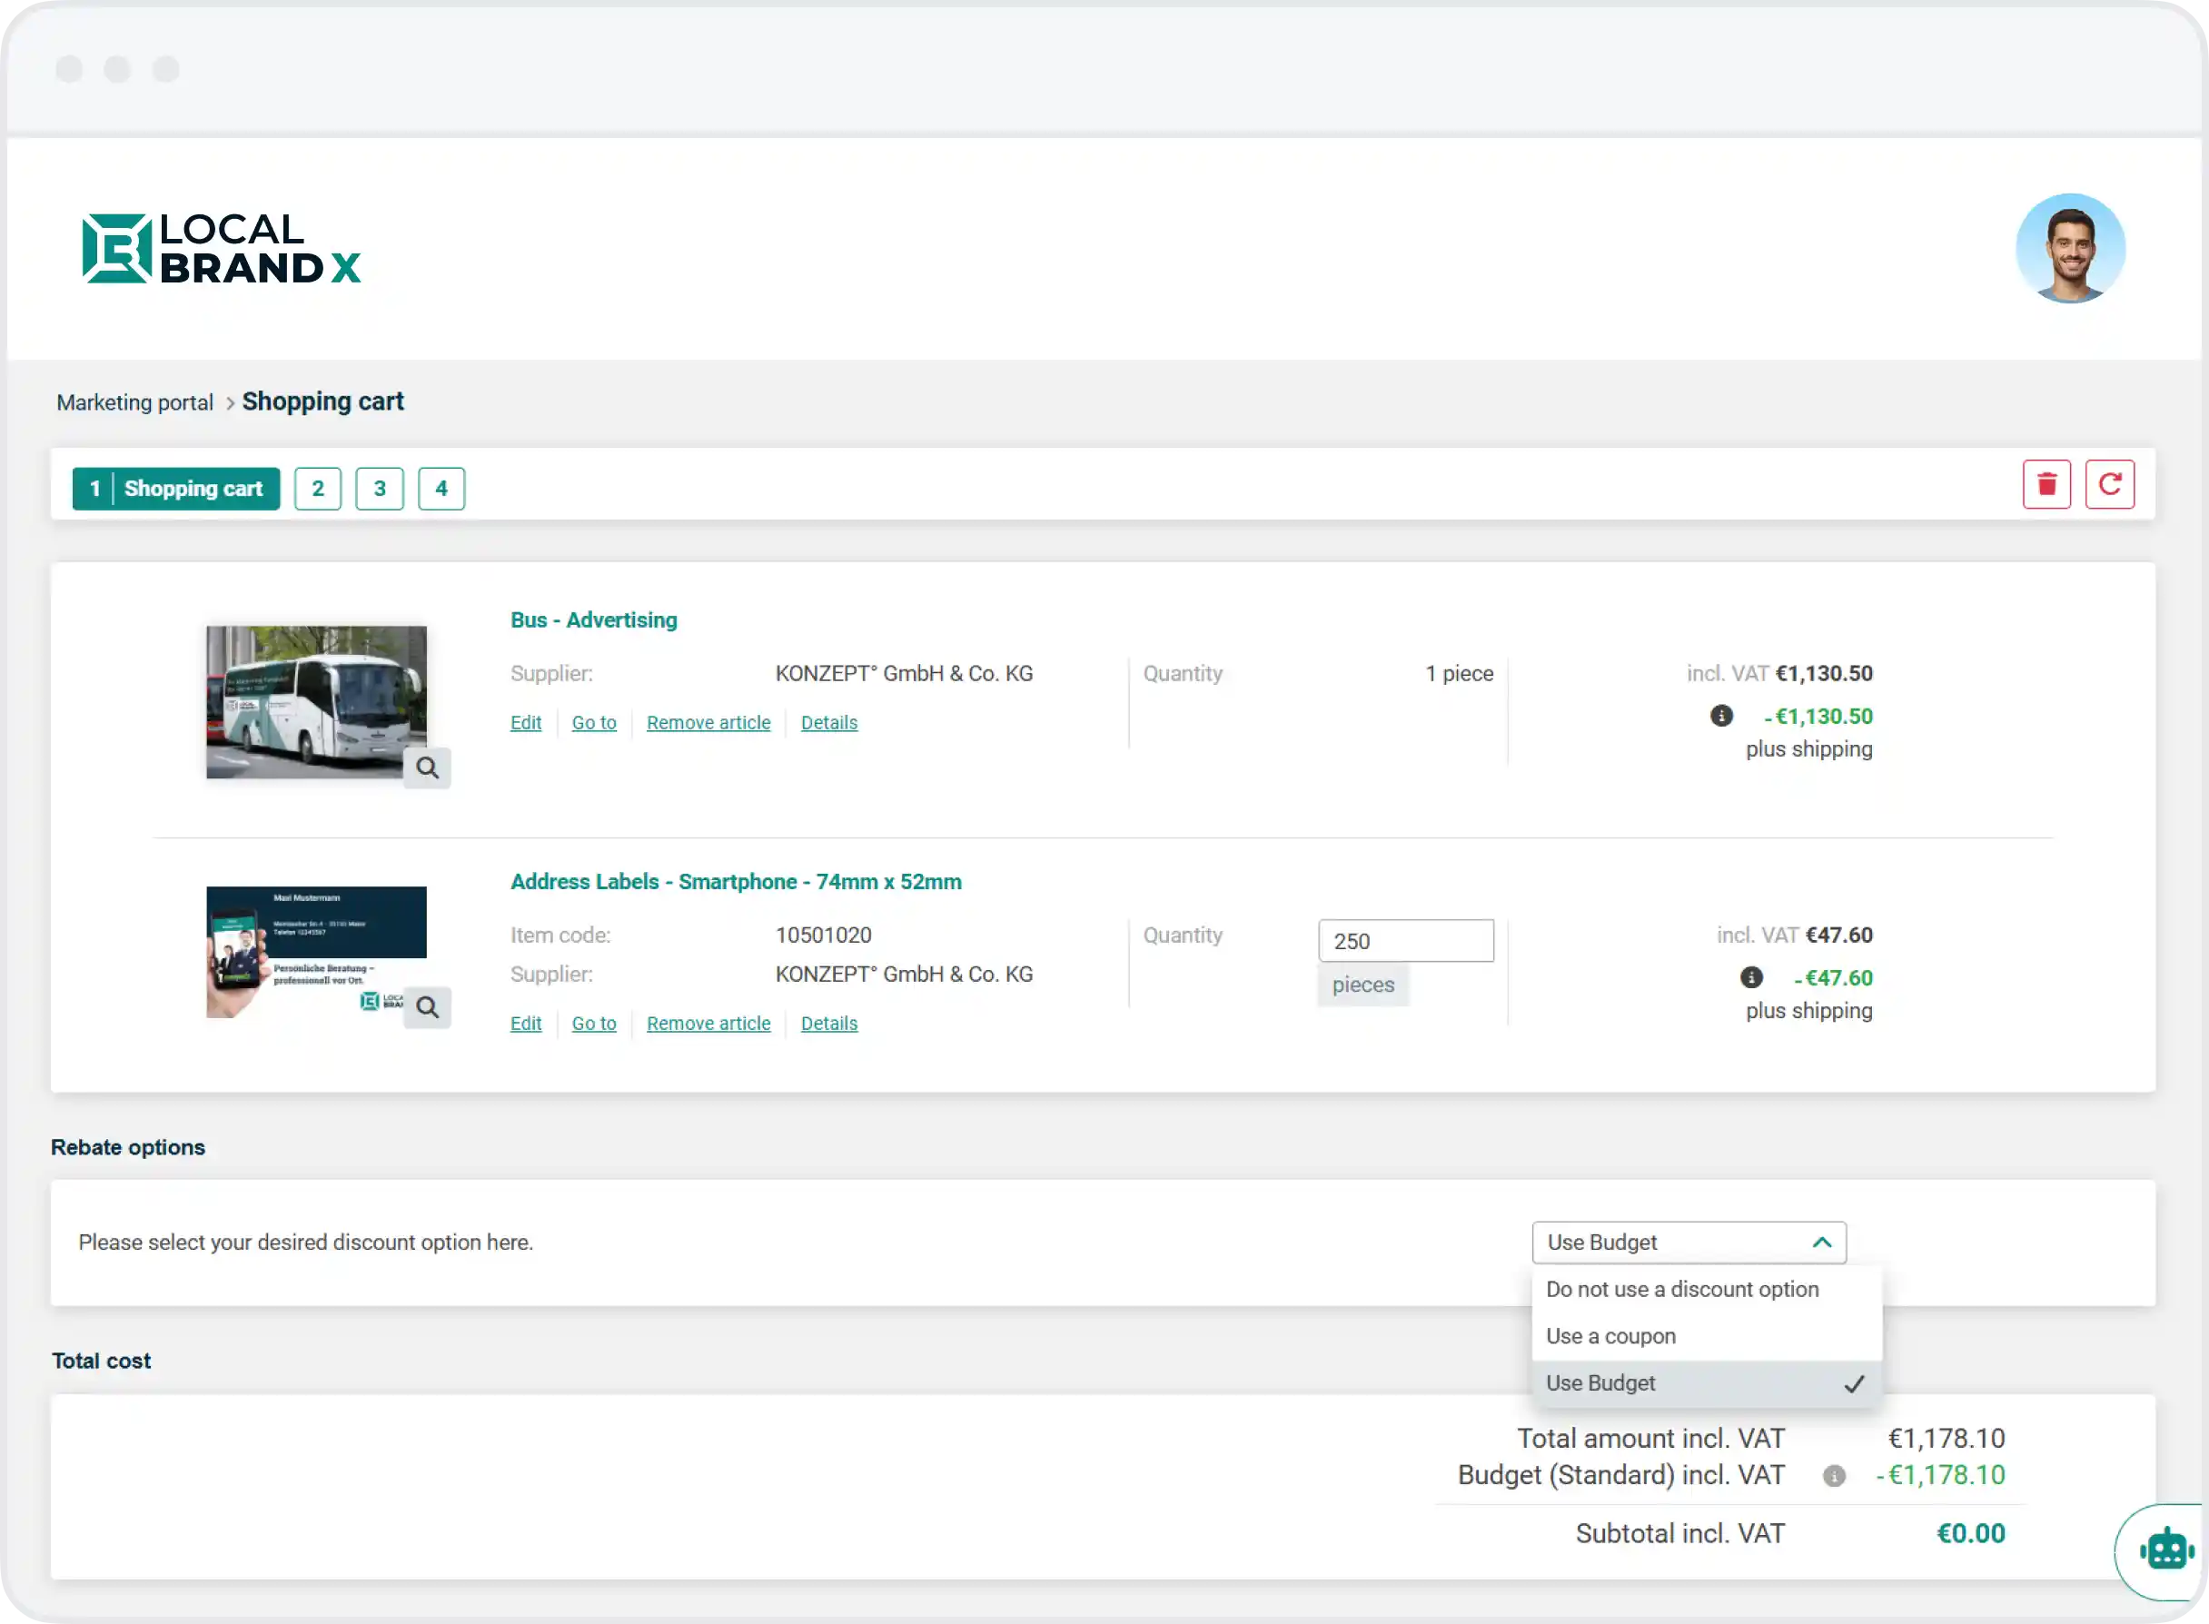Go to checkout step 4
Screen dimensions: 2209x1624
coord(441,489)
